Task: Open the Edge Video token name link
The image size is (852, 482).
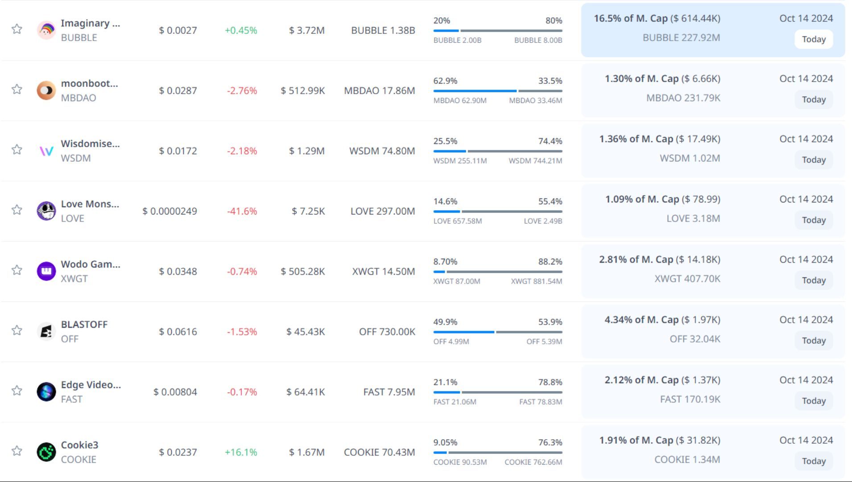Action: 91,385
